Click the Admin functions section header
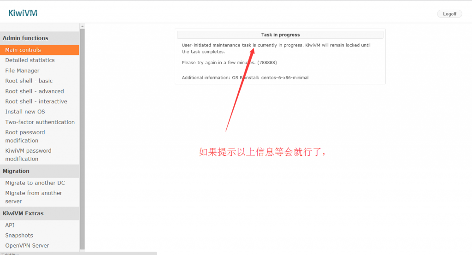472x255 pixels. click(x=40, y=38)
